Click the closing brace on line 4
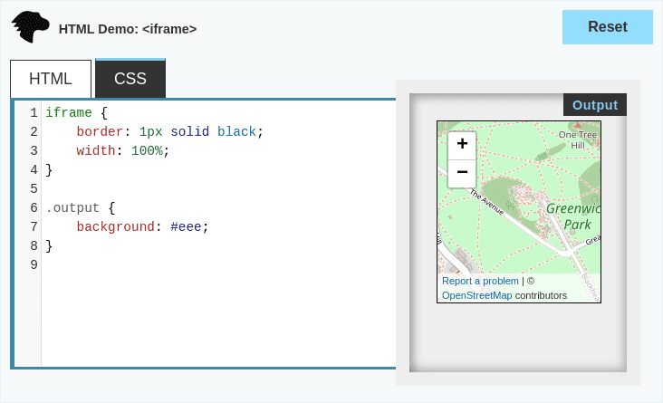The image size is (663, 403). click(x=49, y=170)
